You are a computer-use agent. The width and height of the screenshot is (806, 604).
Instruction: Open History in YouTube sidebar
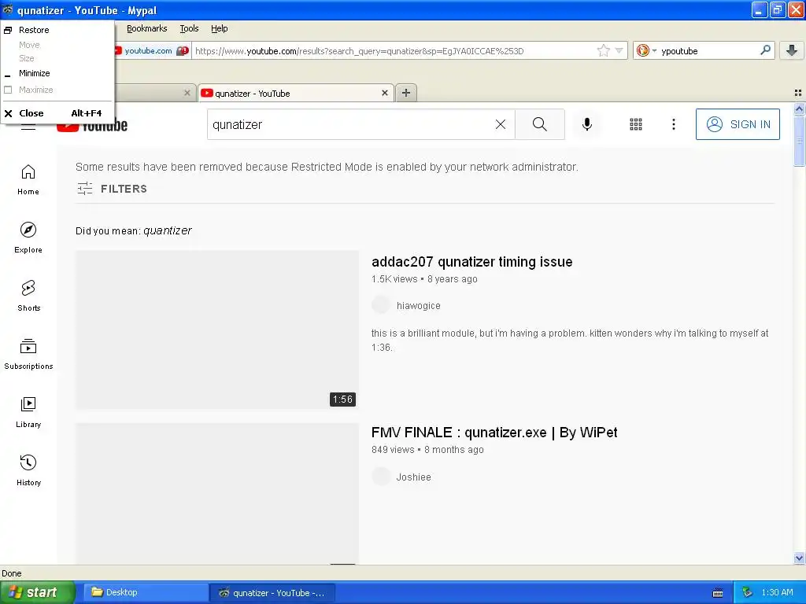28,470
